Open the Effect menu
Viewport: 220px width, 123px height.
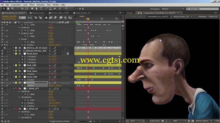tap(32, 5)
